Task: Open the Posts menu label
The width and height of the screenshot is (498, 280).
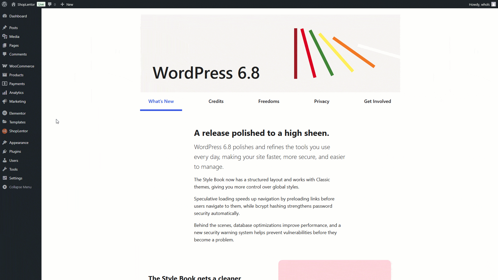Action: click(x=13, y=28)
